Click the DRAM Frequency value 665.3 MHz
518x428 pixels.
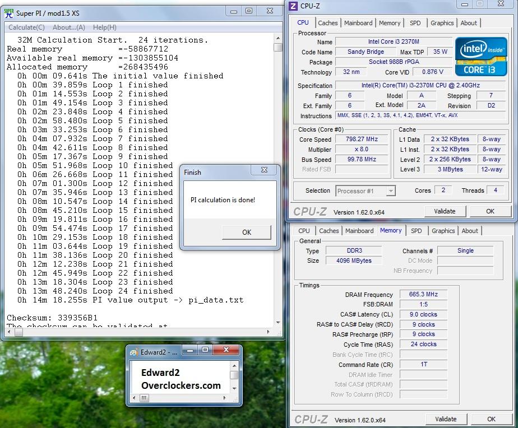point(423,294)
